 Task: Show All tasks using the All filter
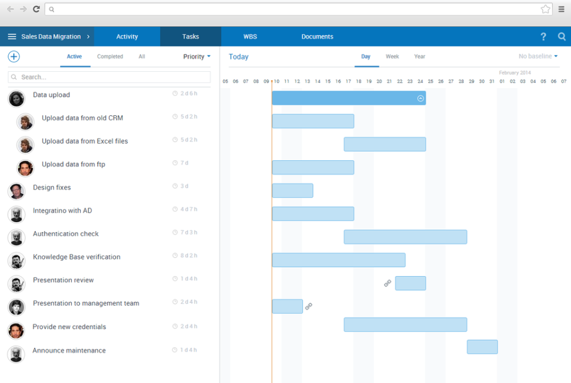click(x=142, y=56)
